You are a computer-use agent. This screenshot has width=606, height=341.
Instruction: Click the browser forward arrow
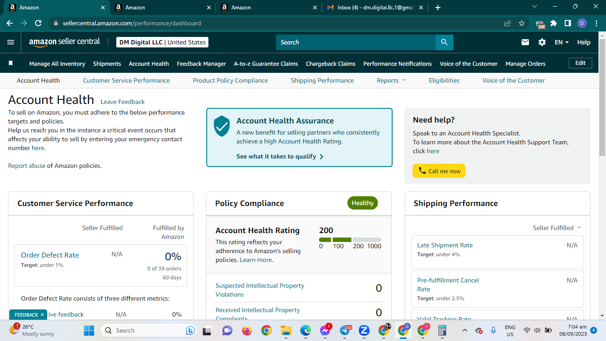coord(24,23)
